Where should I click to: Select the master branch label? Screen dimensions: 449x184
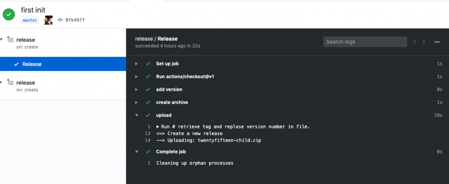click(30, 20)
